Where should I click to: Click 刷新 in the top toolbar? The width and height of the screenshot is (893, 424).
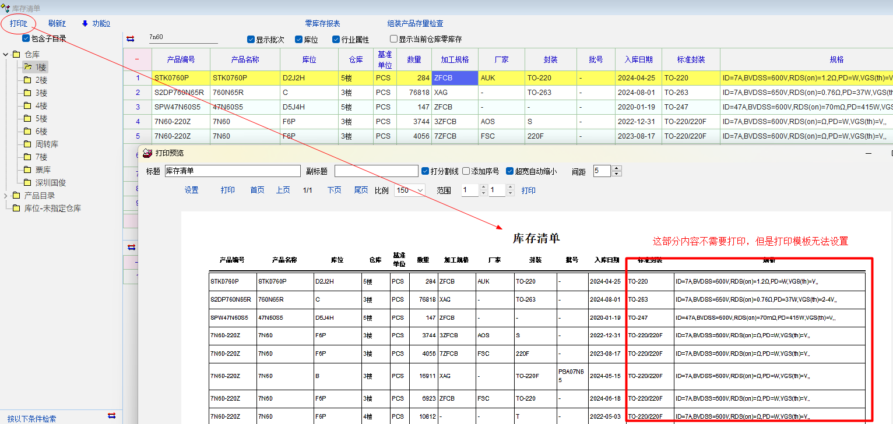pos(57,24)
